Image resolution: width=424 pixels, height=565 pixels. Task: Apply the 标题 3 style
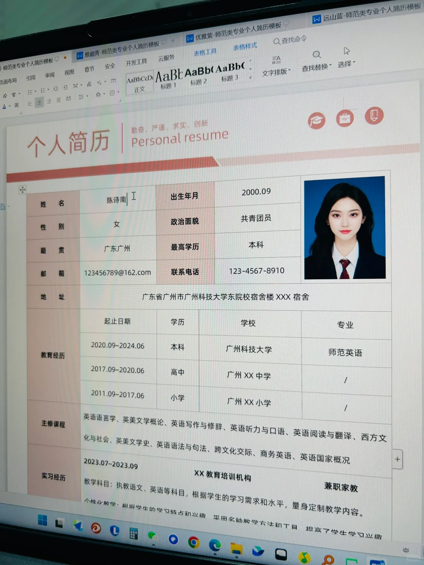(x=230, y=73)
